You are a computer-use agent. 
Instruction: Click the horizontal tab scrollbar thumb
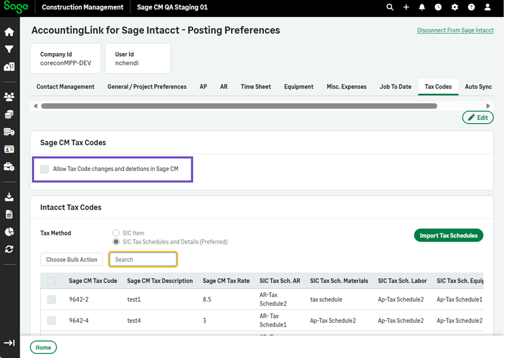(239, 106)
